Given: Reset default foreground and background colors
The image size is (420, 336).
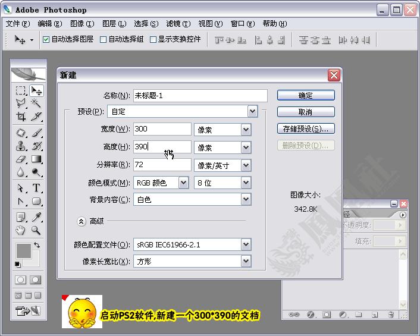Looking at the screenshot, I should pos(18,265).
